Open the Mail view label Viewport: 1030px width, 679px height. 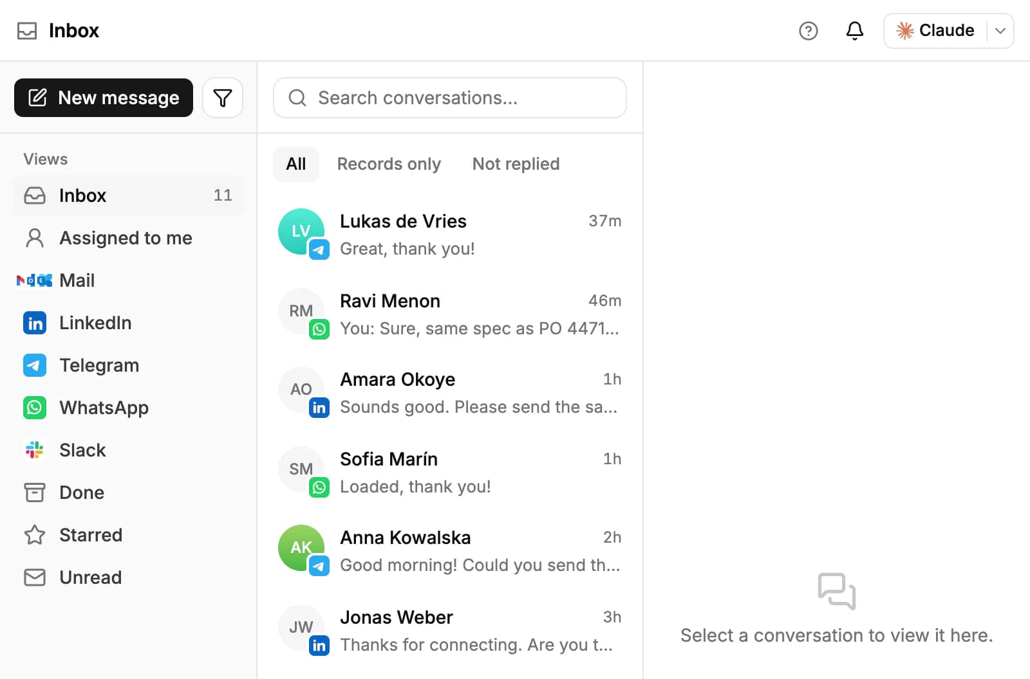77,280
